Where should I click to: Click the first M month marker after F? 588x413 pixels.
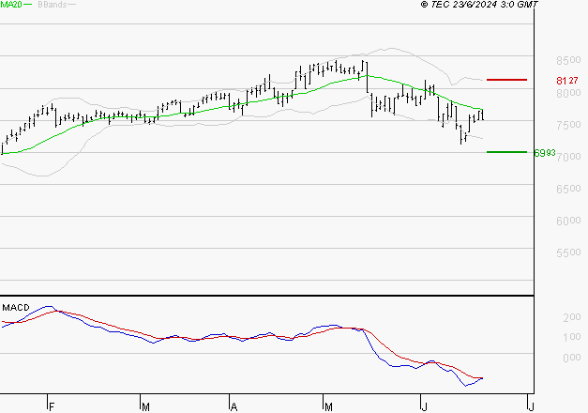(x=146, y=407)
